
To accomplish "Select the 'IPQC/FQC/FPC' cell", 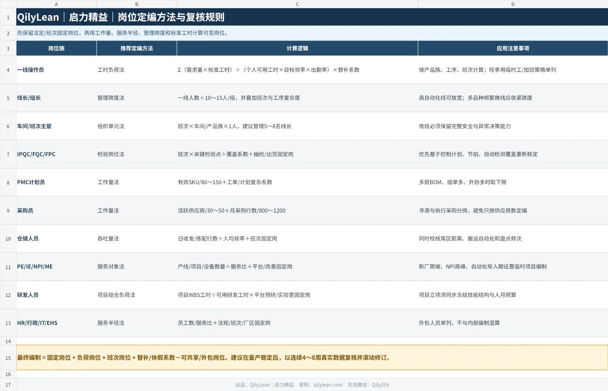I will (x=56, y=154).
